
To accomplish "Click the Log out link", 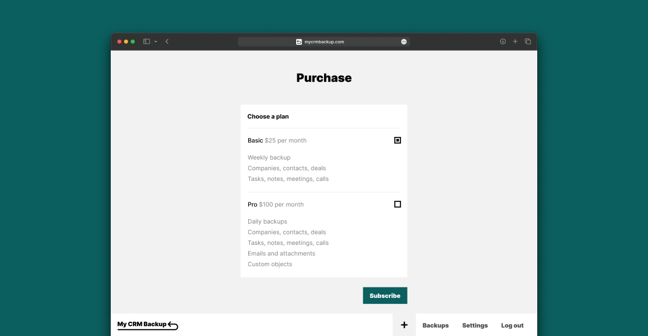I will tap(512, 326).
